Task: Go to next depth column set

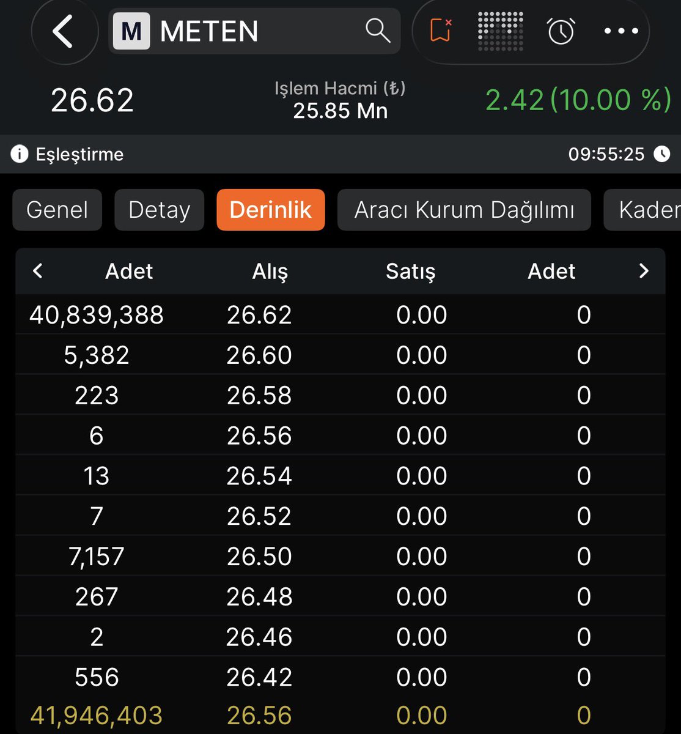Action: point(644,271)
